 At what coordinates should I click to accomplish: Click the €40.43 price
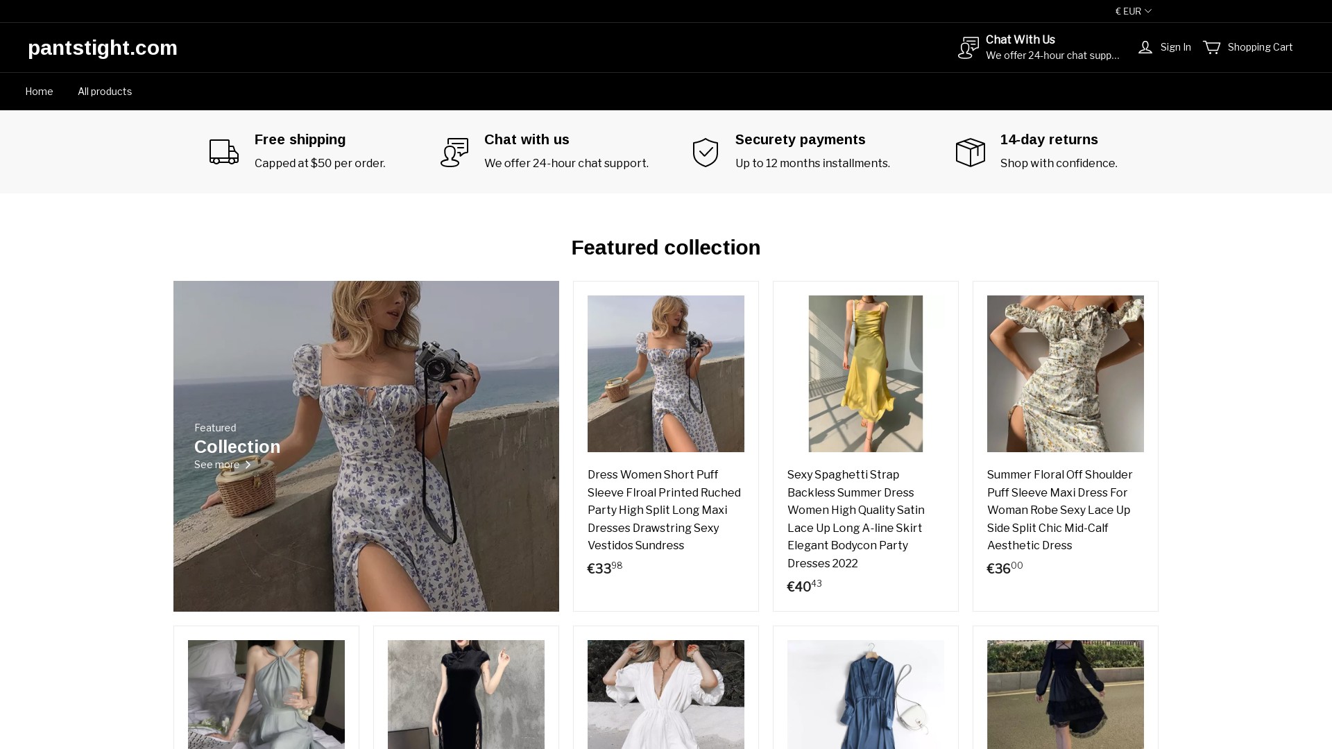(x=805, y=586)
